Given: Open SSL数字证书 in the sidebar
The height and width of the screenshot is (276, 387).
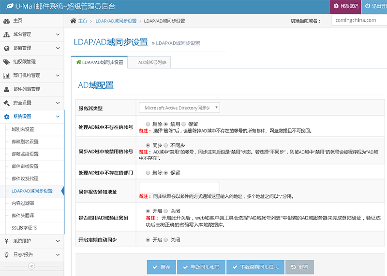Looking at the screenshot, I should (x=24, y=228).
